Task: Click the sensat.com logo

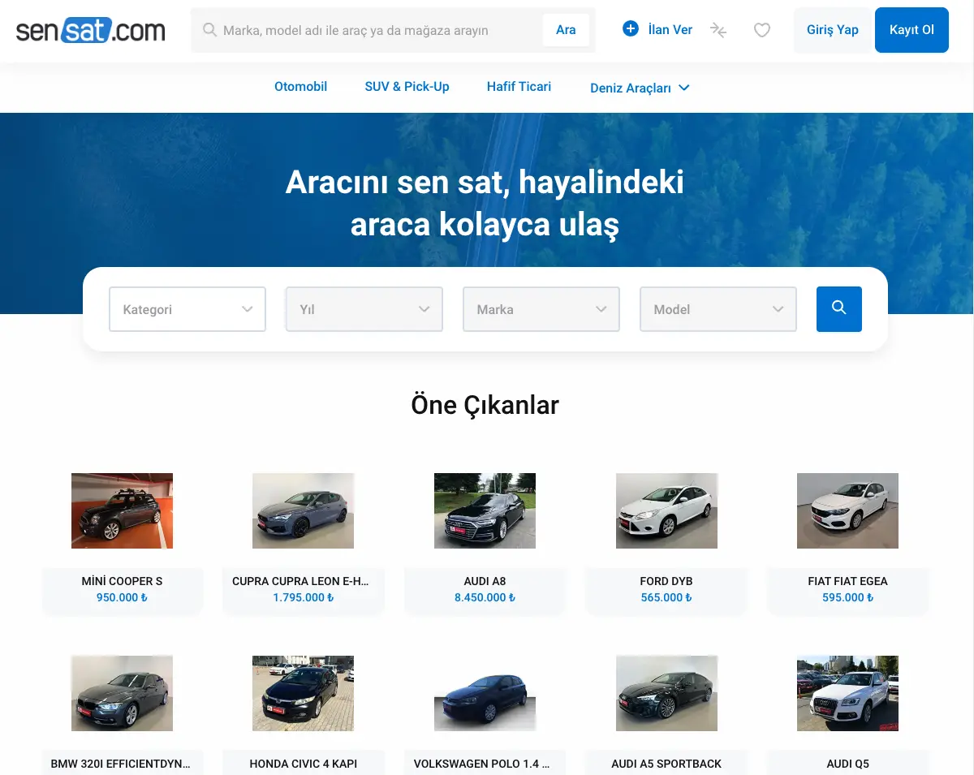Action: [90, 31]
